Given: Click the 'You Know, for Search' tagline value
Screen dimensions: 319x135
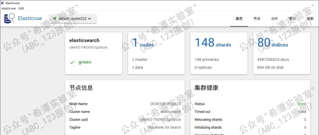Looking at the screenshot, I should coord(165,127).
